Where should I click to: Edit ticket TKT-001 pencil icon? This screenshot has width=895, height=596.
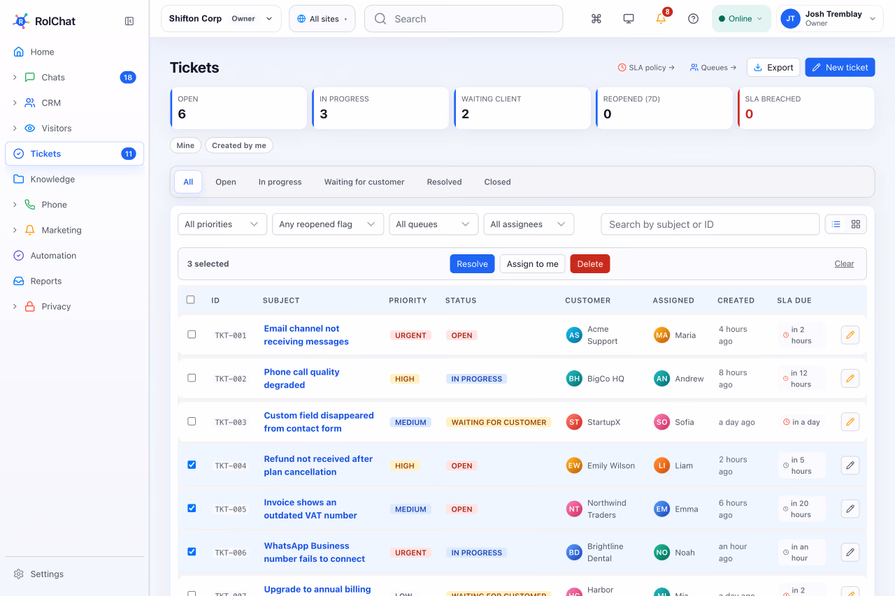[850, 335]
